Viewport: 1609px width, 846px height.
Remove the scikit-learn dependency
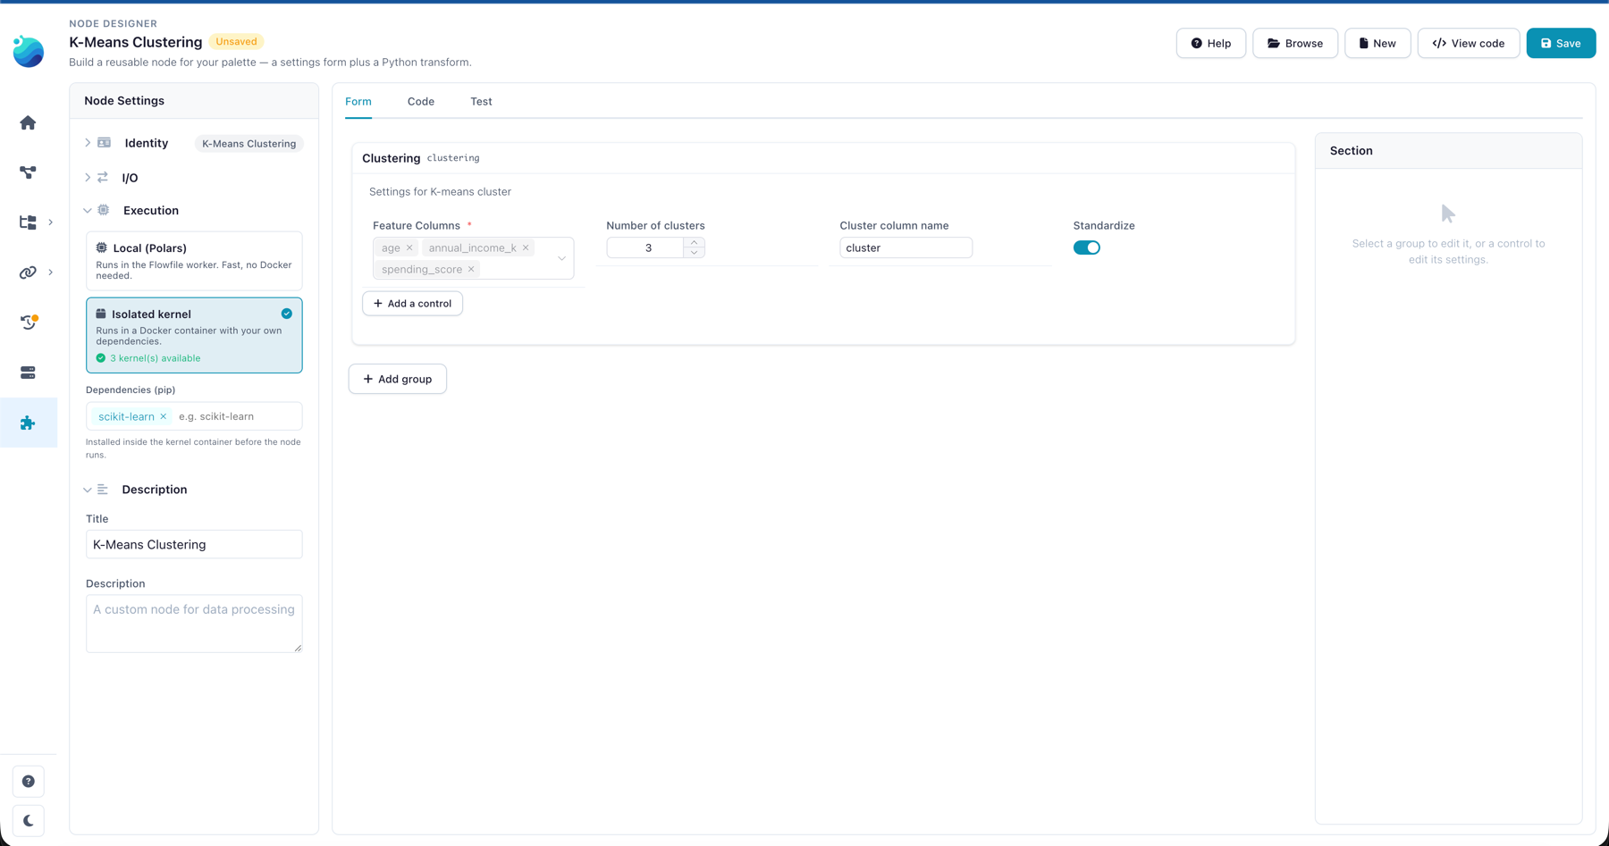pyautogui.click(x=164, y=416)
